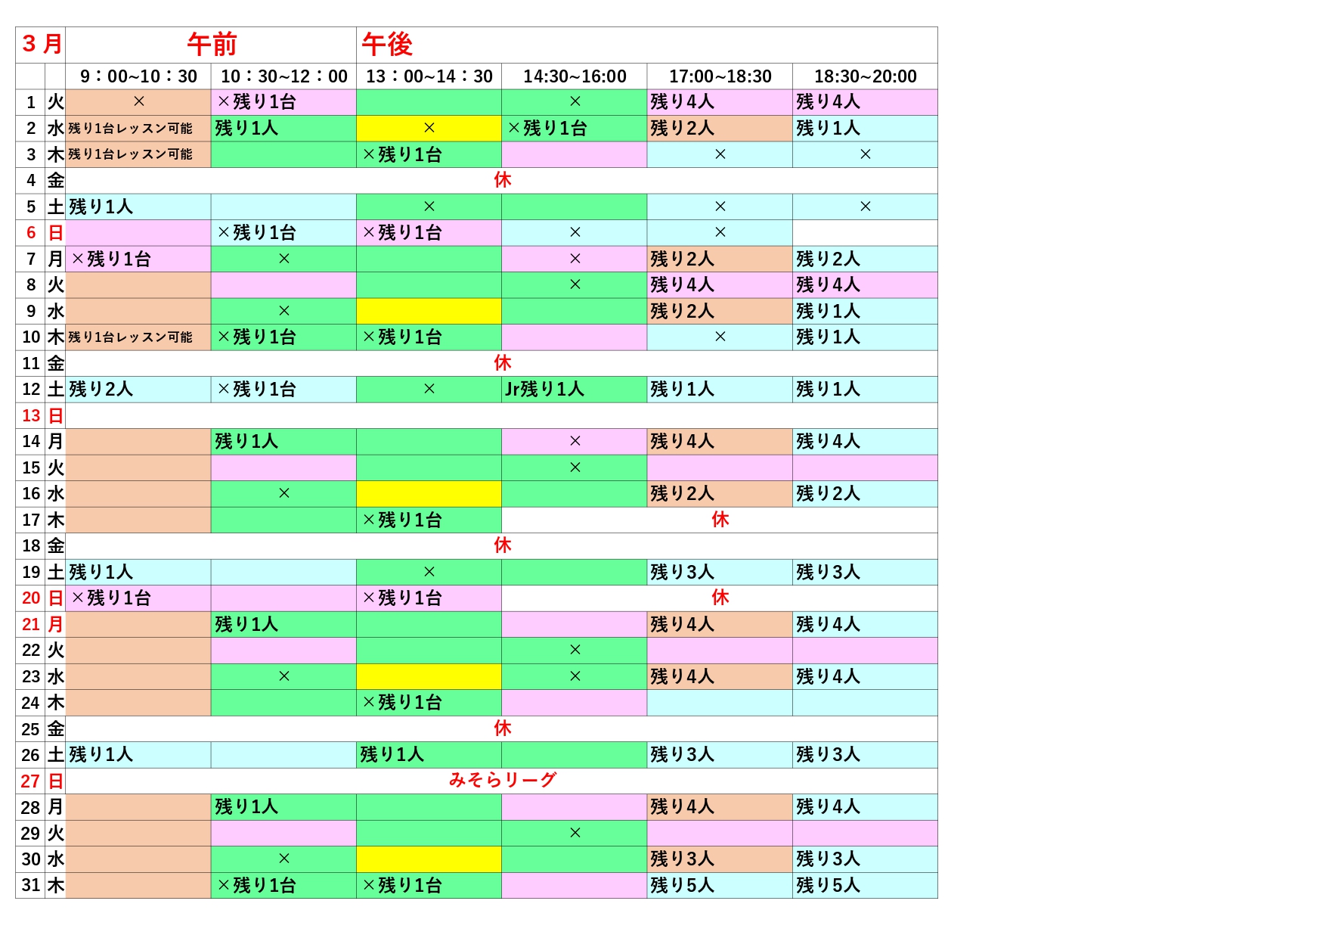The width and height of the screenshot is (1326, 938).
Task: Click 残り1人 at 9:00 on the 5th (土)
Action: coord(101,207)
